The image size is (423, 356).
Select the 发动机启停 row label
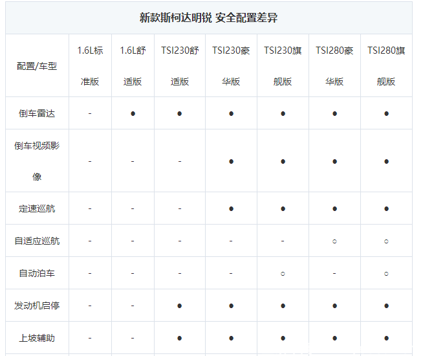[37, 306]
